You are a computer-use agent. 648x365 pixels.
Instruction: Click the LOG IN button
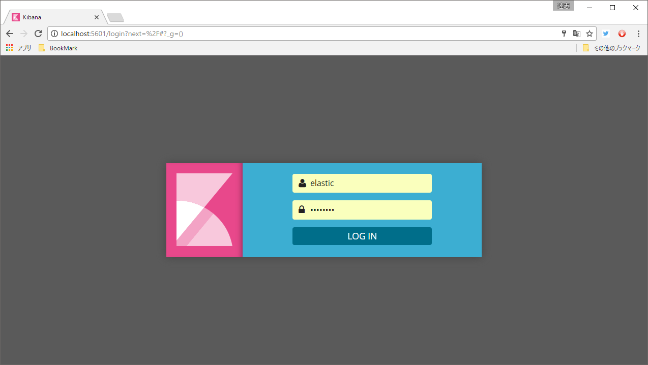pyautogui.click(x=362, y=236)
